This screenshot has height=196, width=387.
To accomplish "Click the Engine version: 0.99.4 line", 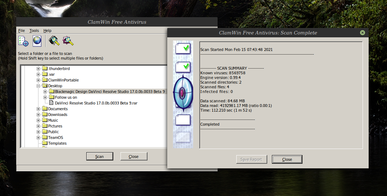I will (220, 78).
